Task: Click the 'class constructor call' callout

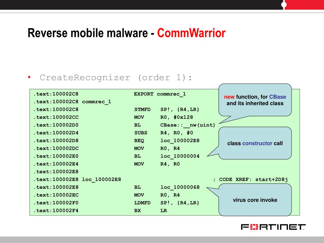Action: coord(255,143)
